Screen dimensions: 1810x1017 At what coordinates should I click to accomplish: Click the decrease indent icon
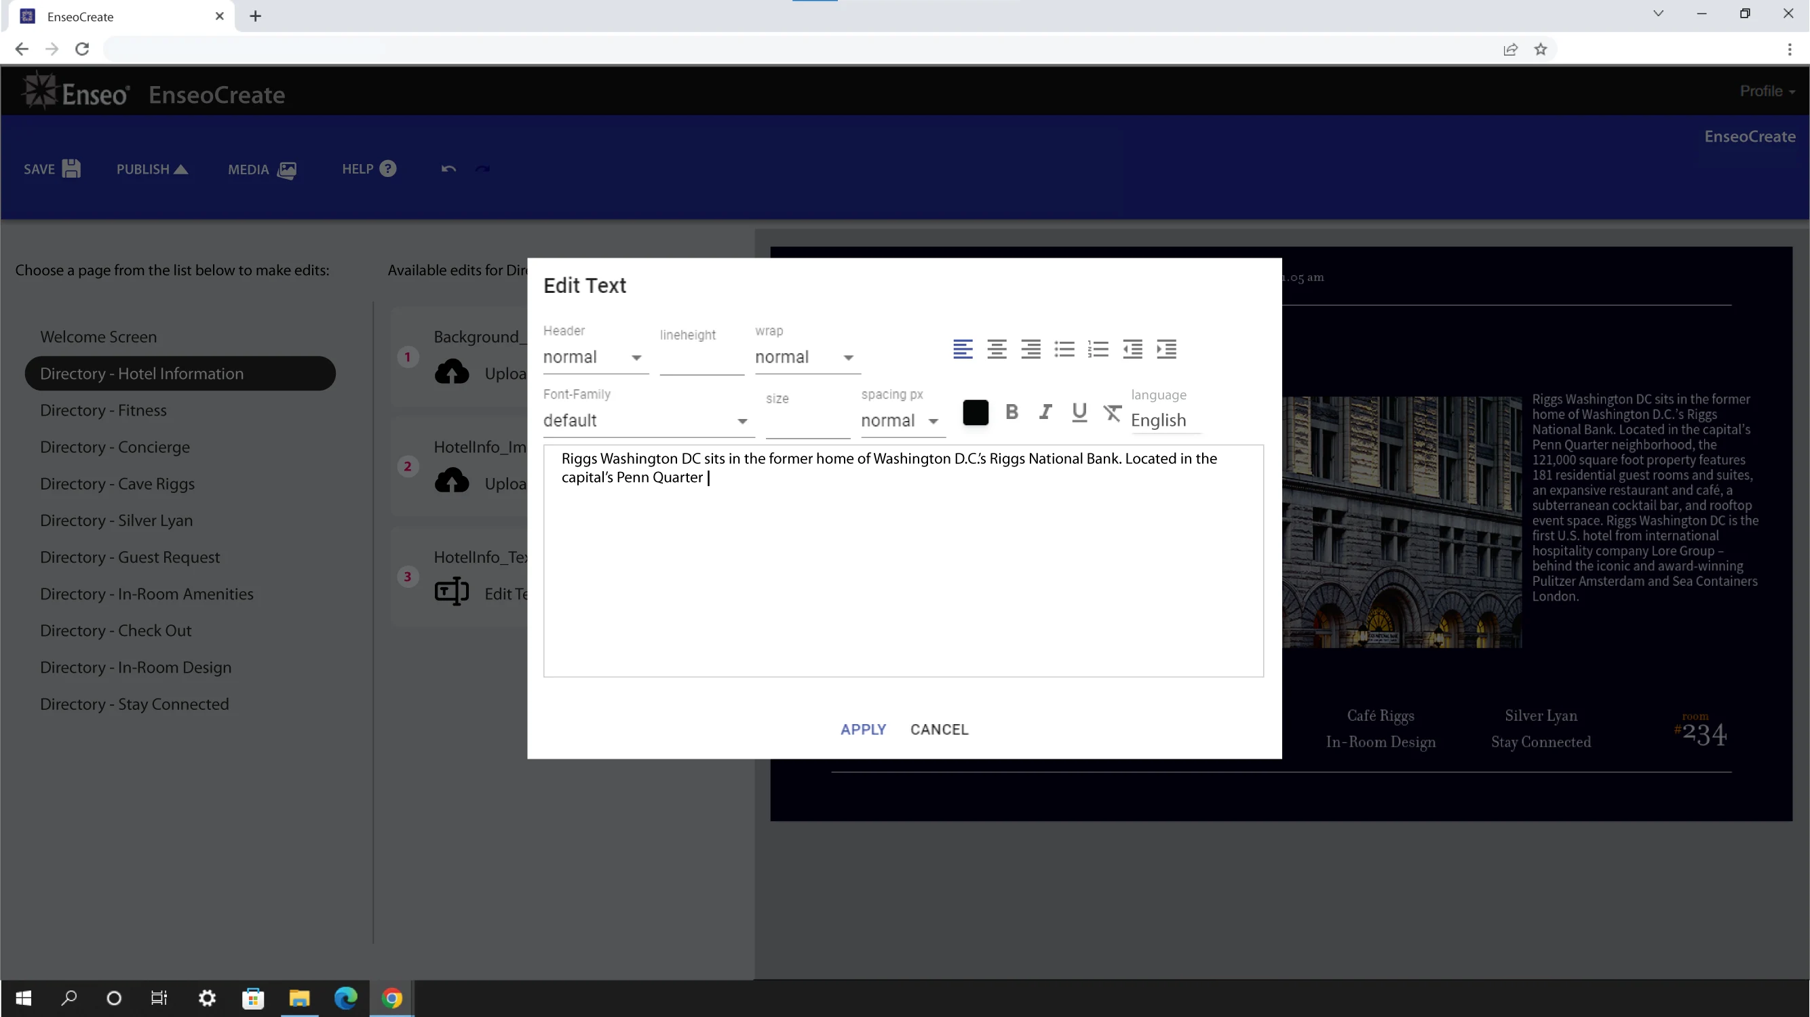pos(1132,349)
